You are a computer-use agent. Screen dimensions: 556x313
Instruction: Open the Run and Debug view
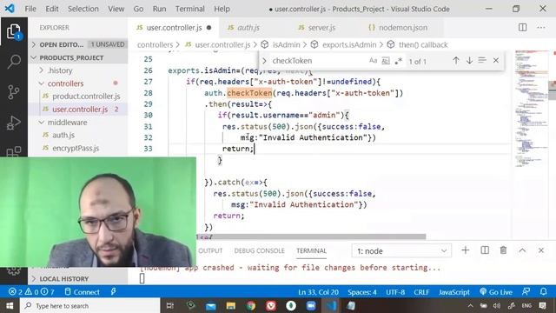tap(14, 123)
